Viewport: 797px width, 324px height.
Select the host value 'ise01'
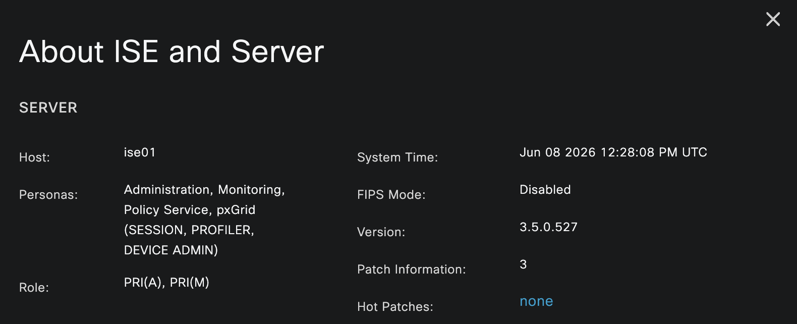pos(140,152)
